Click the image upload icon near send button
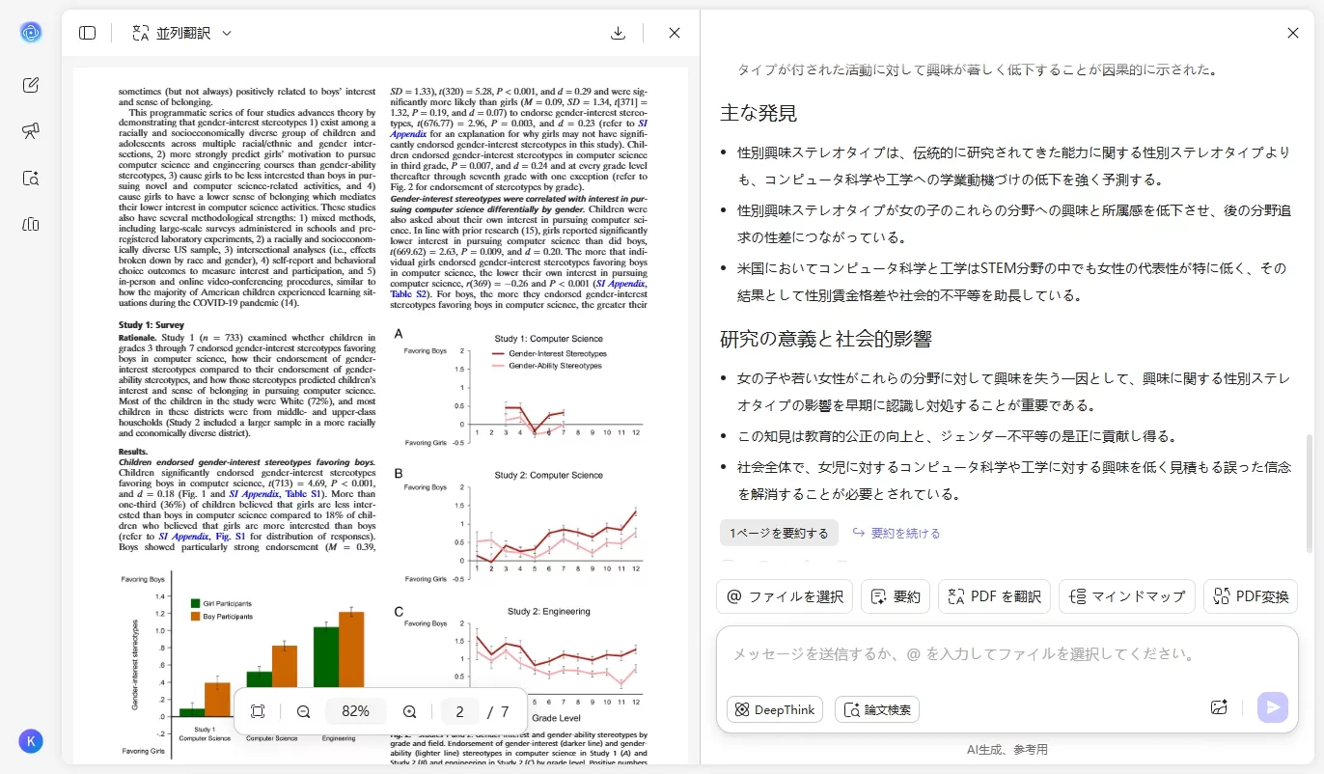1324x774 pixels. (x=1219, y=707)
